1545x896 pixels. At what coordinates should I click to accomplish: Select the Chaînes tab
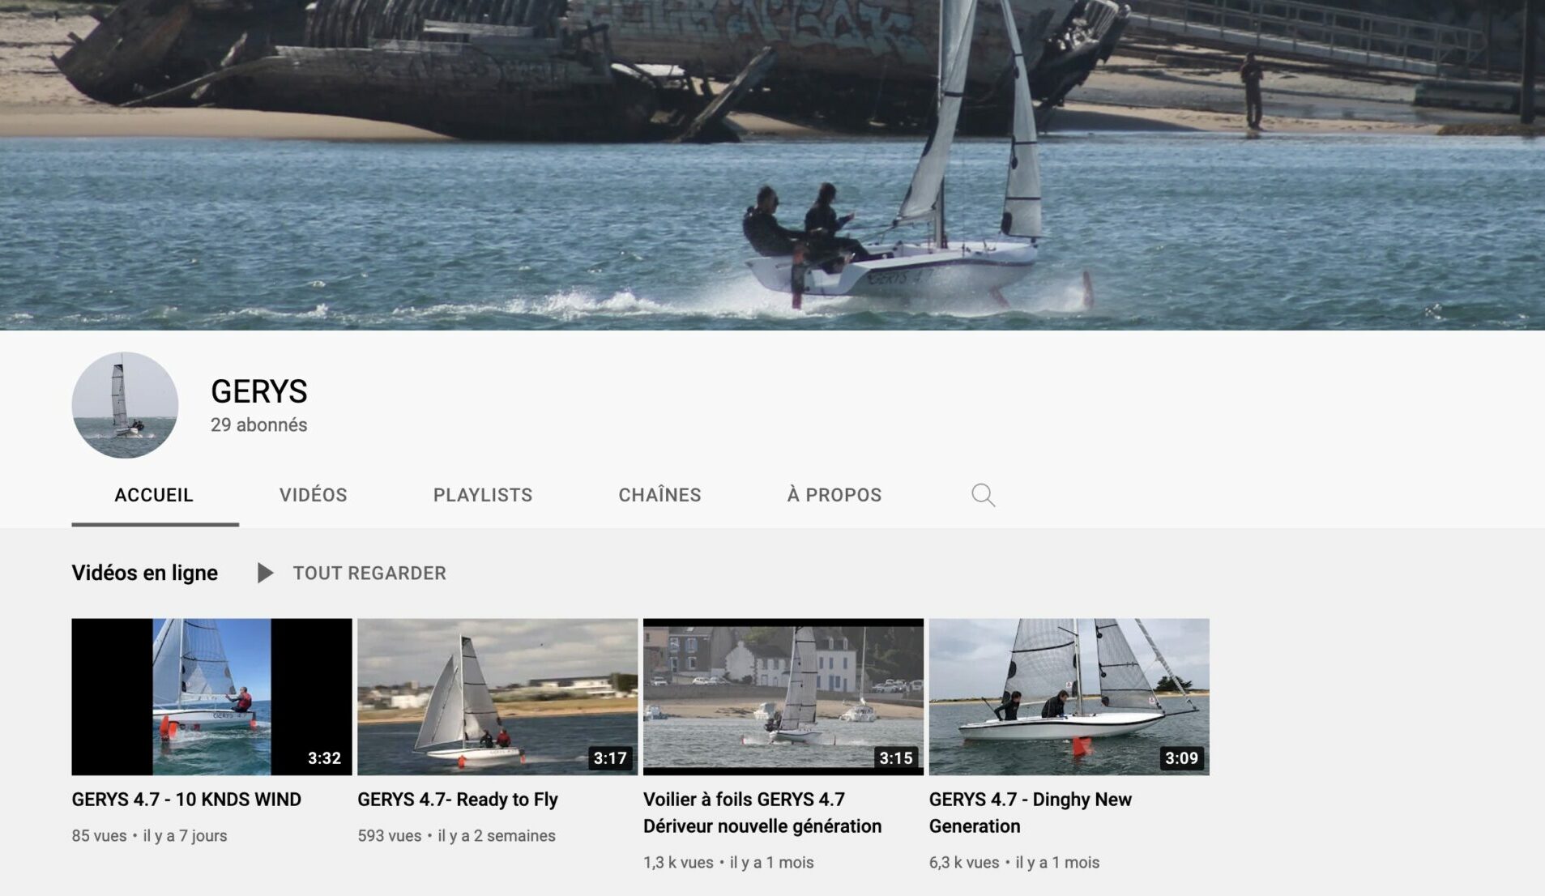point(659,495)
